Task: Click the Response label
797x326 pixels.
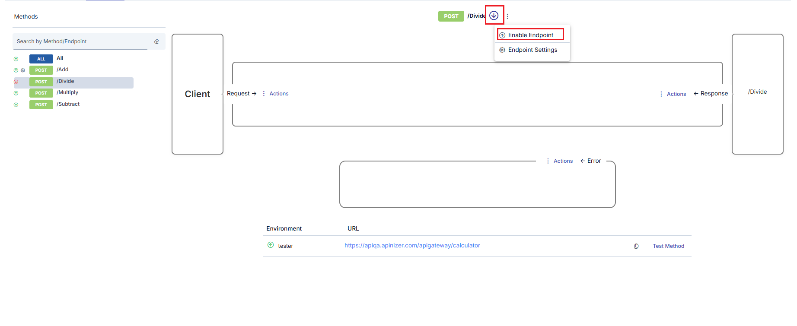Action: 711,94
